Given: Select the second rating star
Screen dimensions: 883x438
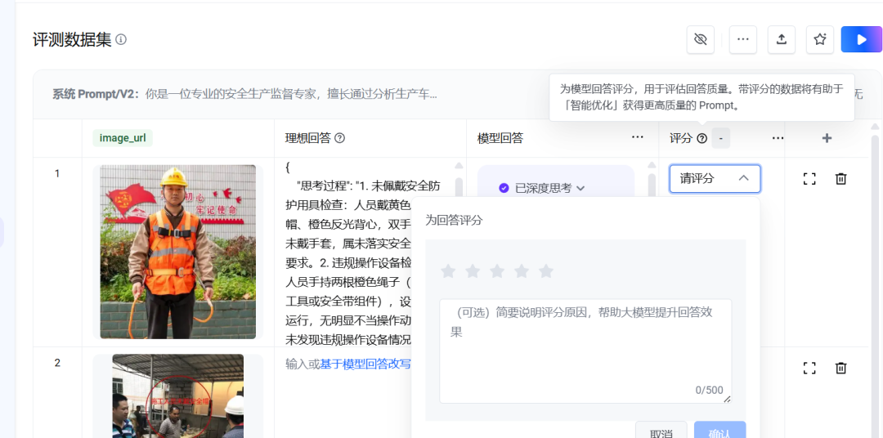Looking at the screenshot, I should [x=473, y=271].
